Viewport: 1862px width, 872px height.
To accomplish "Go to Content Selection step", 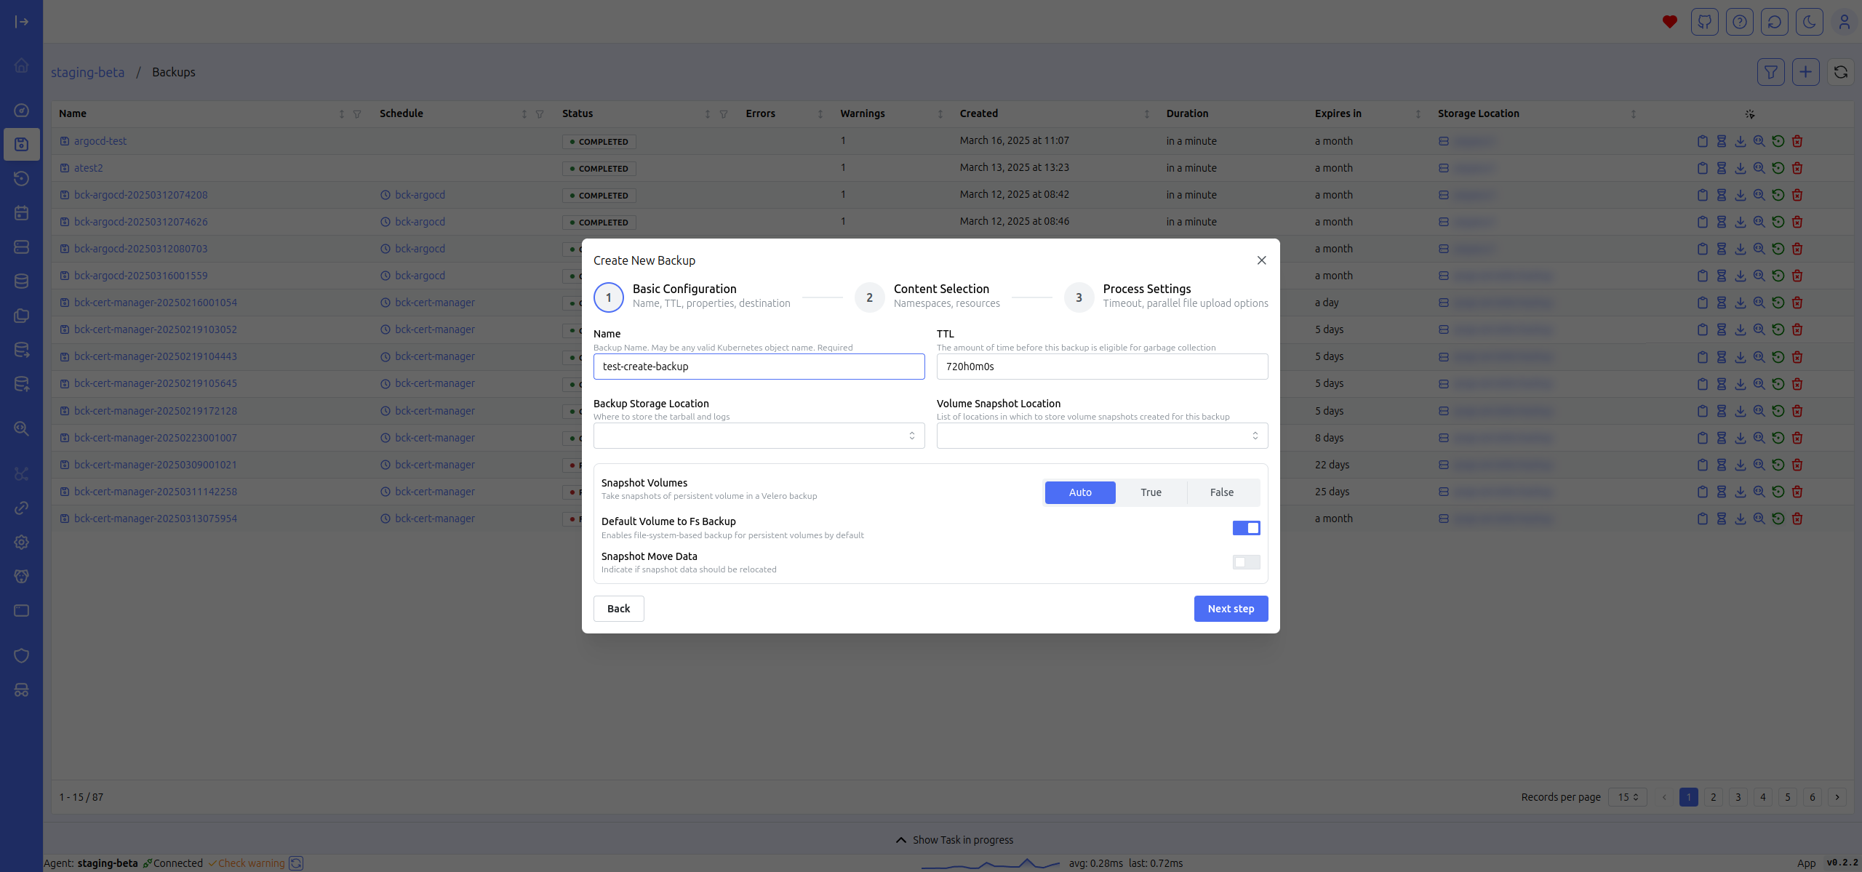I will tap(869, 297).
